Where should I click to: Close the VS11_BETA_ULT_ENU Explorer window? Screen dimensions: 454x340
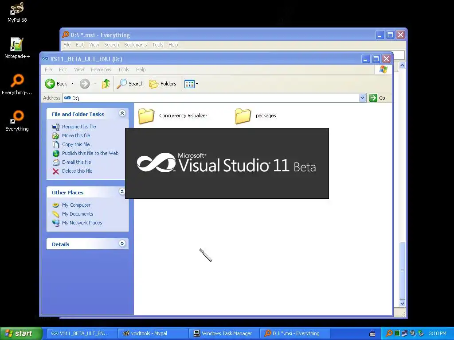(386, 59)
